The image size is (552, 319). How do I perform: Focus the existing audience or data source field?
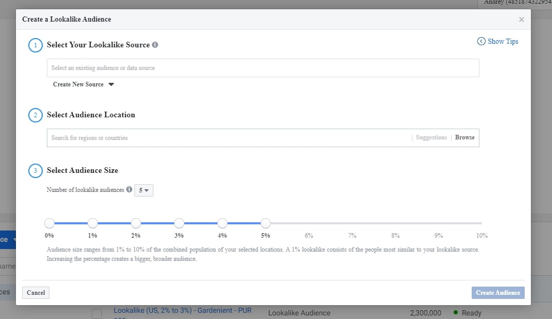point(263,68)
